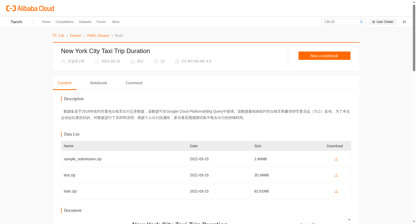Open the User Center button
Screen dimensions: 416x224
coord(383,22)
